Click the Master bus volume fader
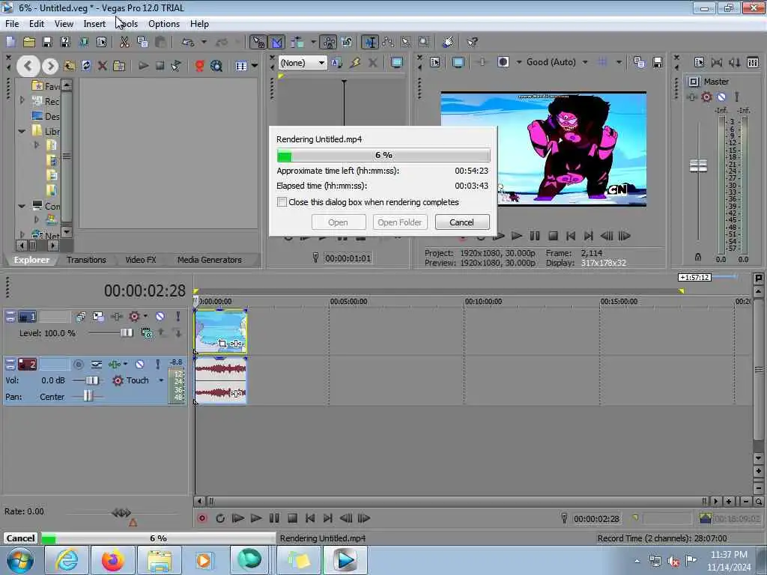 [x=698, y=165]
